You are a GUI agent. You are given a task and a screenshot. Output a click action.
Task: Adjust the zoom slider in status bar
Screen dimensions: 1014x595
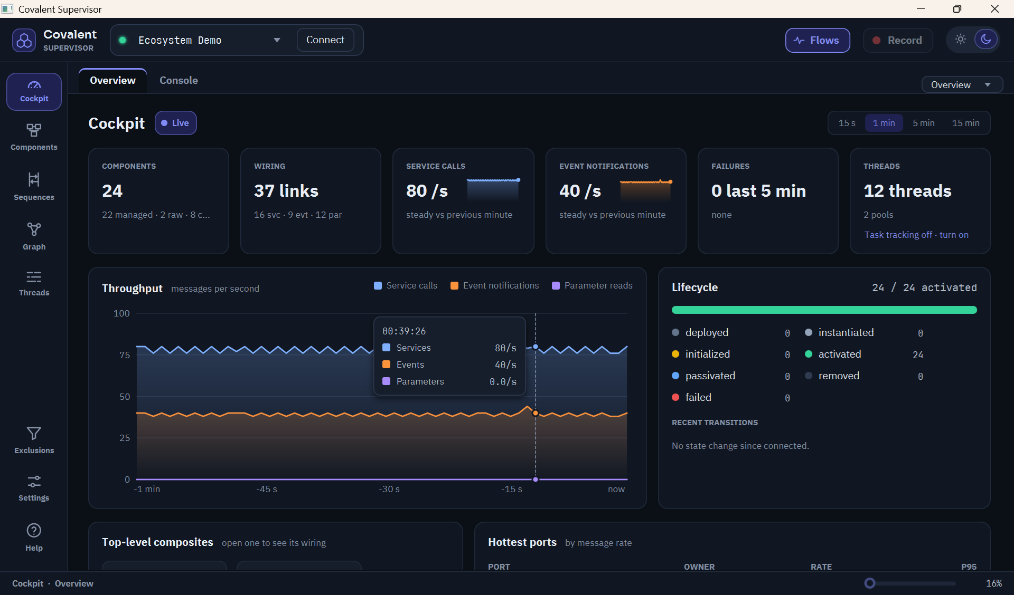pyautogui.click(x=870, y=583)
